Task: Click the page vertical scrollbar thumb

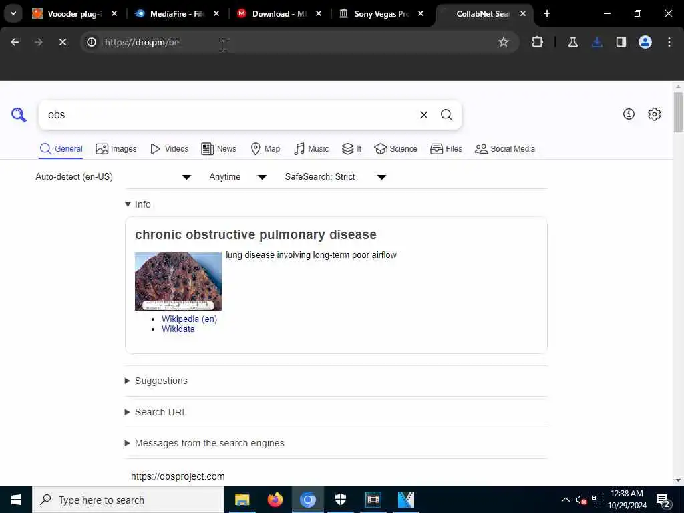Action: (x=678, y=112)
